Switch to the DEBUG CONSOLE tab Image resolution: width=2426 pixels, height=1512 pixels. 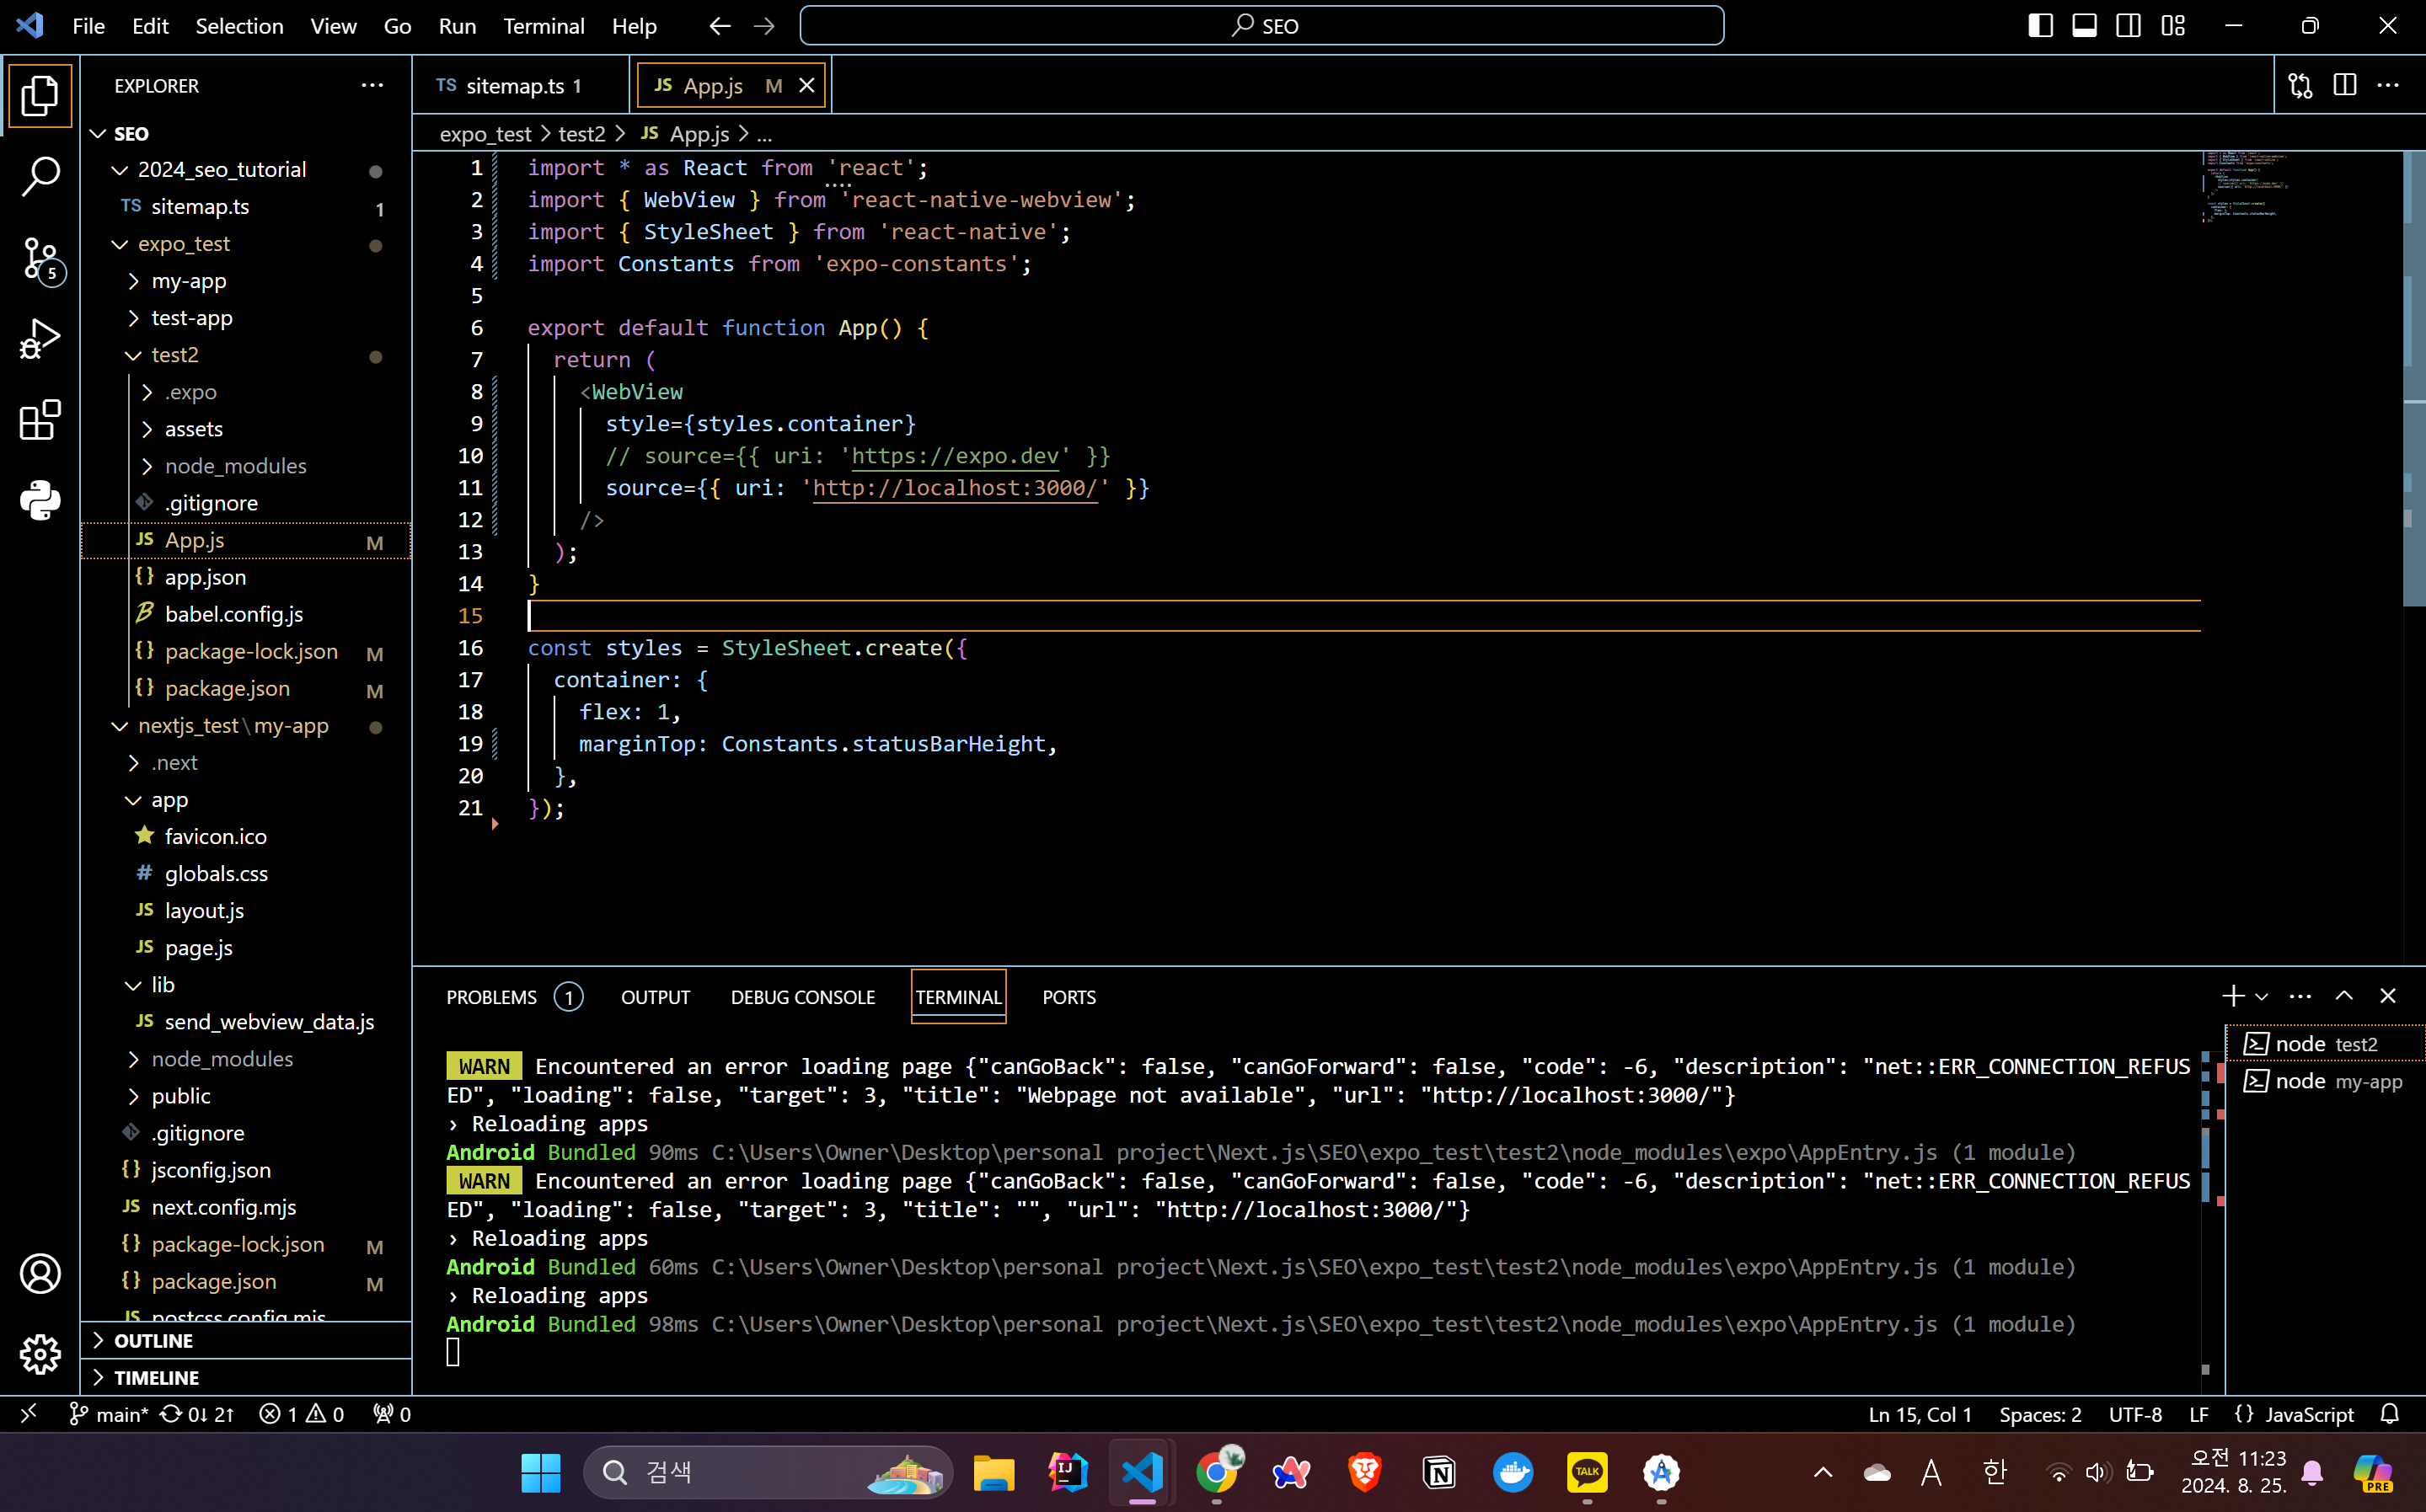(802, 997)
